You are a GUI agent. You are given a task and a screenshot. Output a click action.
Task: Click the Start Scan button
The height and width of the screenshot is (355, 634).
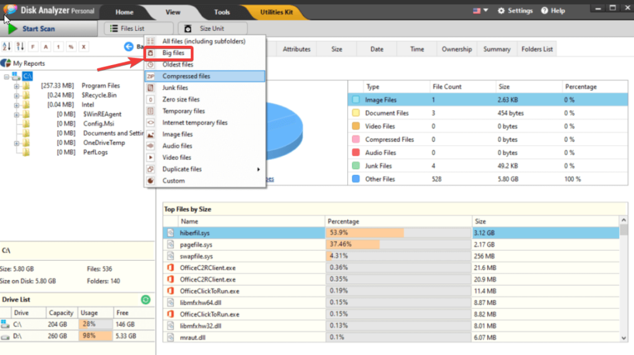click(48, 28)
